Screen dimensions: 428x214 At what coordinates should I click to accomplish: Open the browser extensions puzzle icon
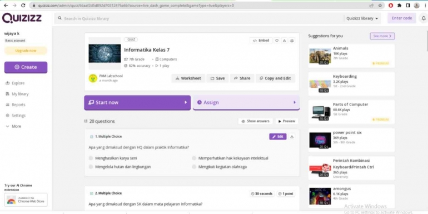(x=399, y=6)
